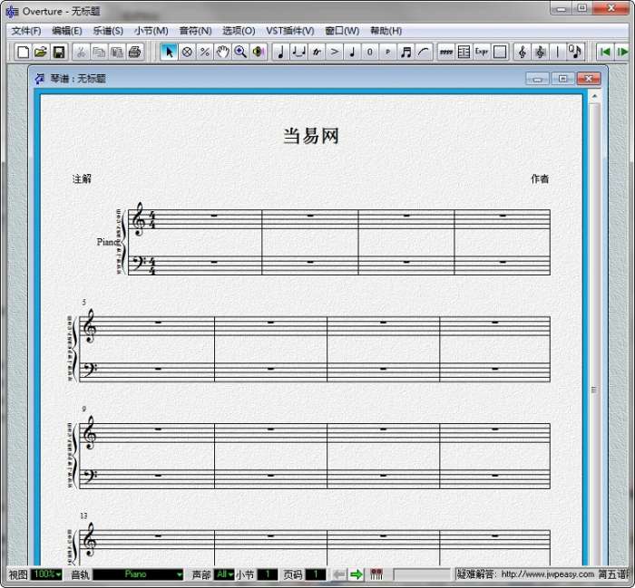Open the chord grid table icon

[x=464, y=53]
